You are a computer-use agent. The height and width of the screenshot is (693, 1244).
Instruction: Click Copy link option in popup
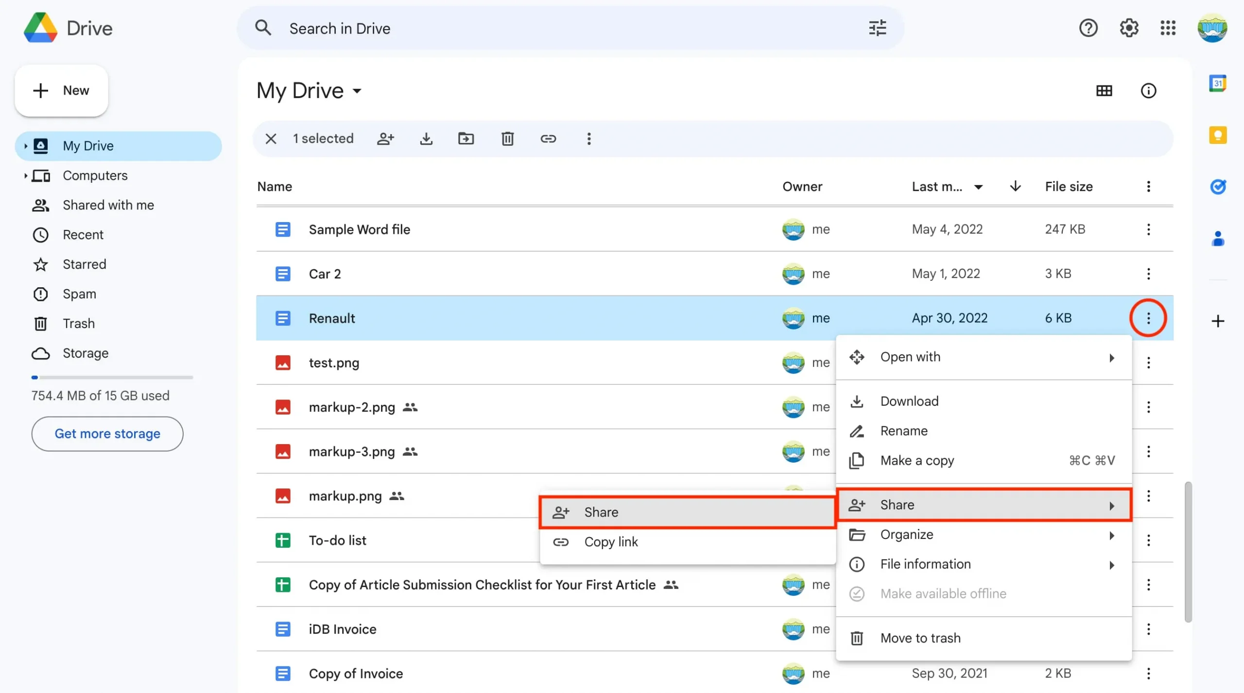tap(611, 541)
